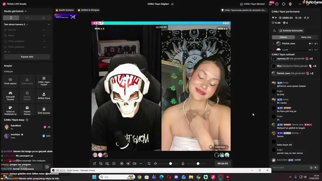Image resolution: width=322 pixels, height=181 pixels.
Task: Click the taskbar Ara search box
Action: coord(117,177)
